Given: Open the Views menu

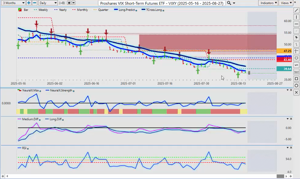Looking at the screenshot, I should (286, 3).
